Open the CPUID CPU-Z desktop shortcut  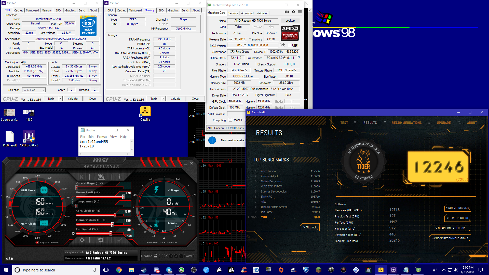tap(29, 139)
